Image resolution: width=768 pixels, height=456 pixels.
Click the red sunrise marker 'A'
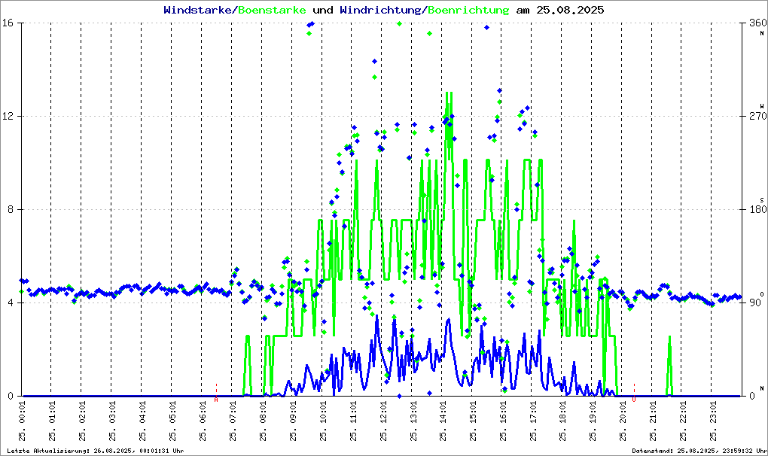click(216, 400)
